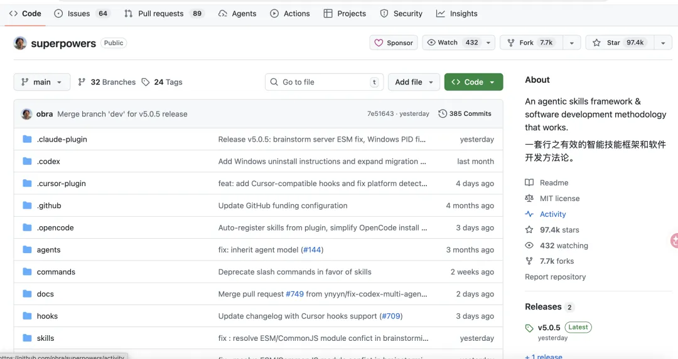
Task: Open the docs folder name
Action: coord(45,294)
